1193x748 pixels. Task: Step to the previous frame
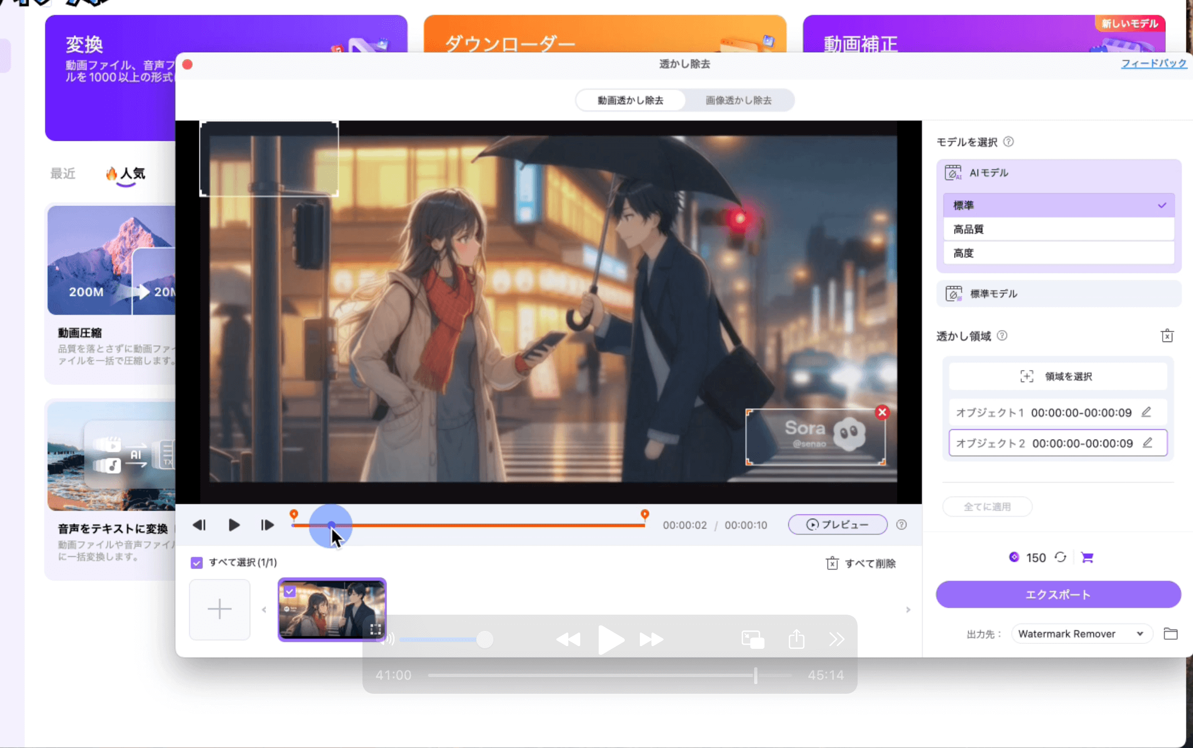pyautogui.click(x=199, y=525)
